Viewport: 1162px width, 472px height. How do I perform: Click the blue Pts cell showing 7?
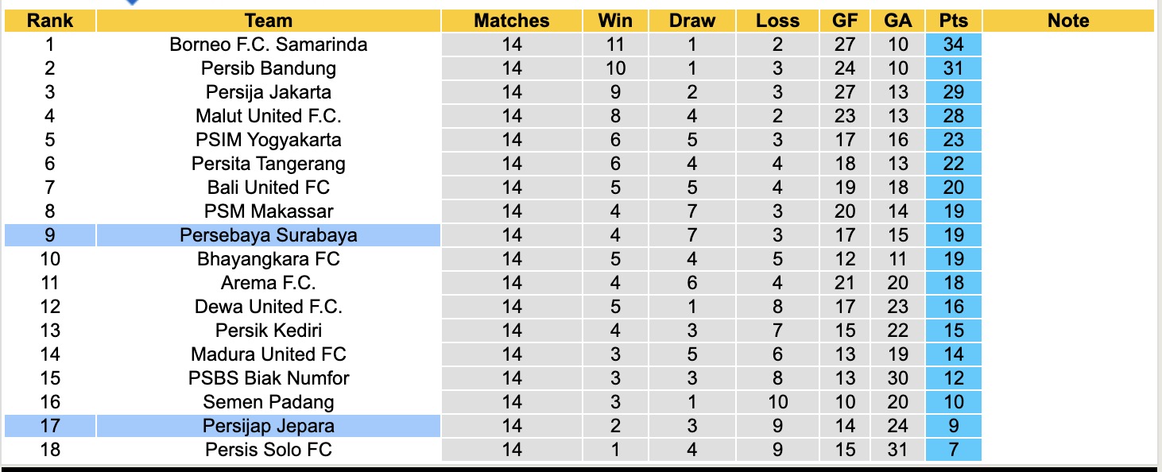click(953, 450)
